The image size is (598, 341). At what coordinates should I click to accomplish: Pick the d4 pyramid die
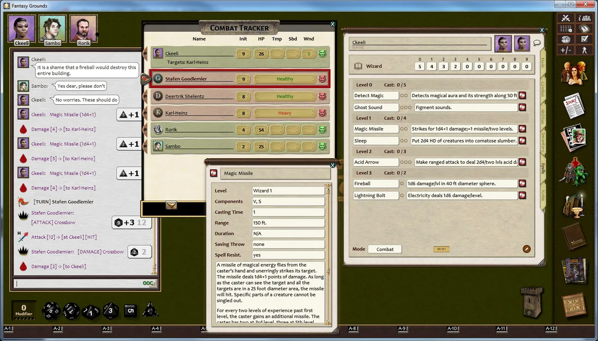click(x=150, y=310)
